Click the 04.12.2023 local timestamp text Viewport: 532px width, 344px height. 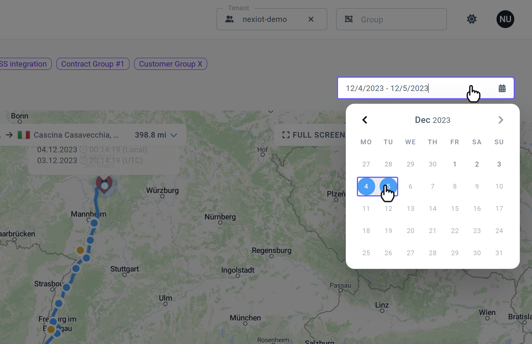(92, 150)
